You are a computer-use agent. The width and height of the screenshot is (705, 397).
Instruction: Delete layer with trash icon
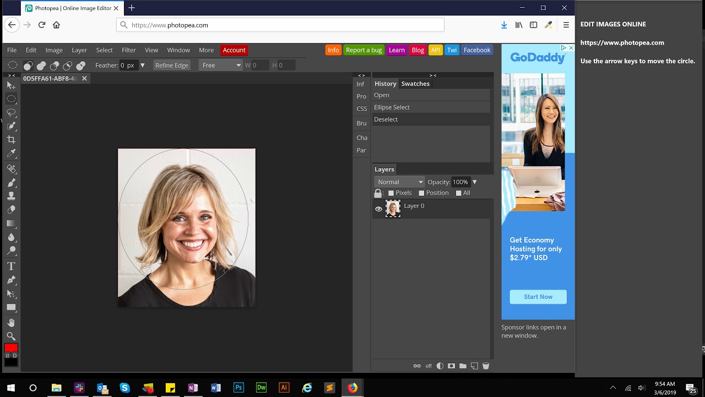tap(486, 366)
